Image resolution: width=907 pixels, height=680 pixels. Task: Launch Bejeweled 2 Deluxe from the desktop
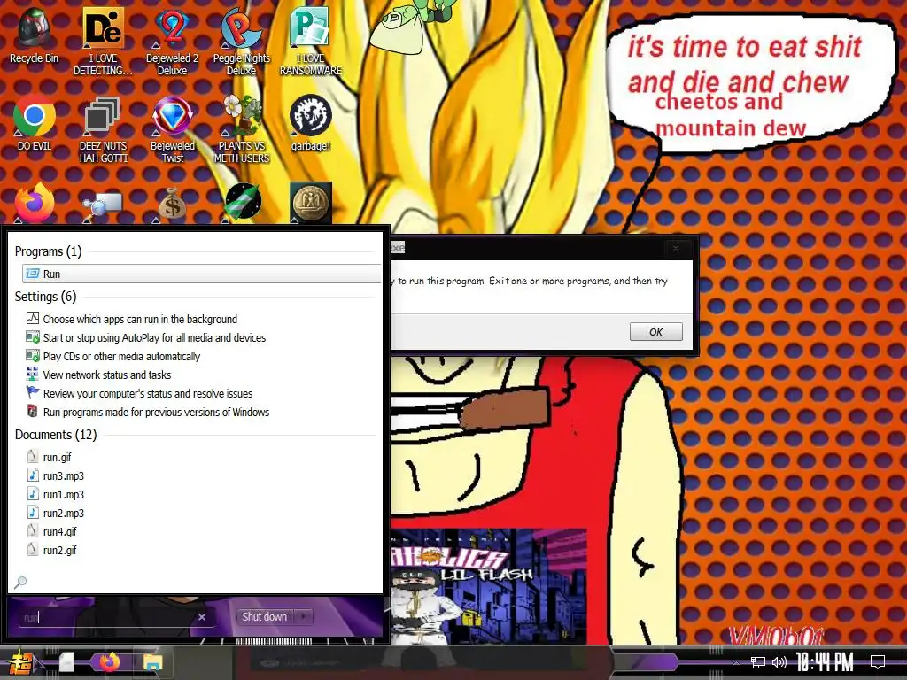(172, 41)
